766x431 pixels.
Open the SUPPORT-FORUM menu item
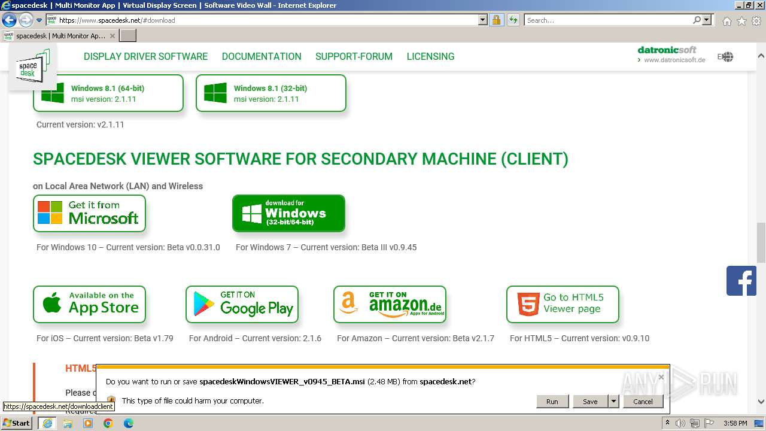(354, 56)
